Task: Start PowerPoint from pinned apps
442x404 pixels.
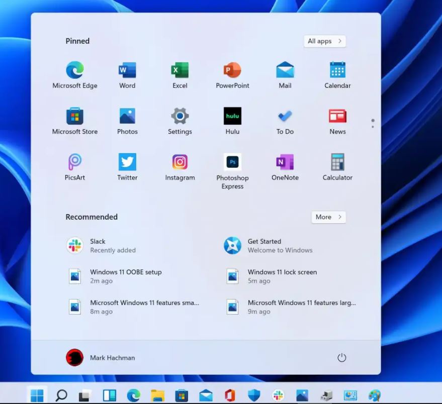Action: (232, 75)
